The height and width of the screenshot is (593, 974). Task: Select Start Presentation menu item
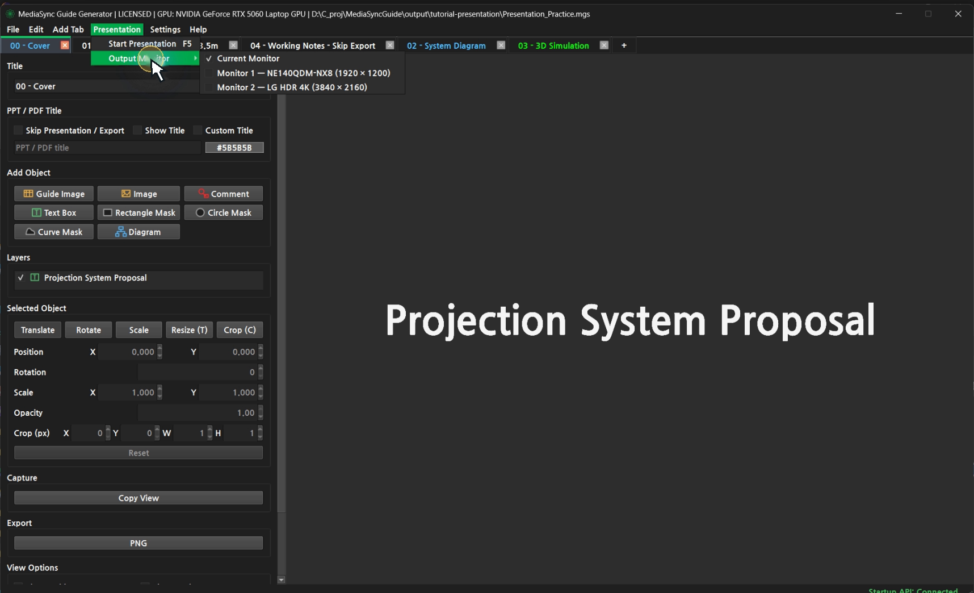pos(145,44)
